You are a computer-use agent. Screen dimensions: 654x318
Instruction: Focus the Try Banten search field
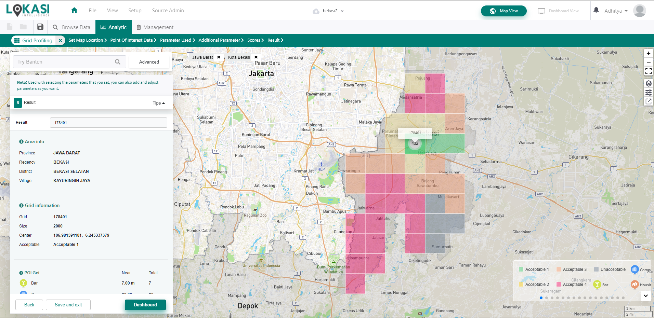[70, 62]
